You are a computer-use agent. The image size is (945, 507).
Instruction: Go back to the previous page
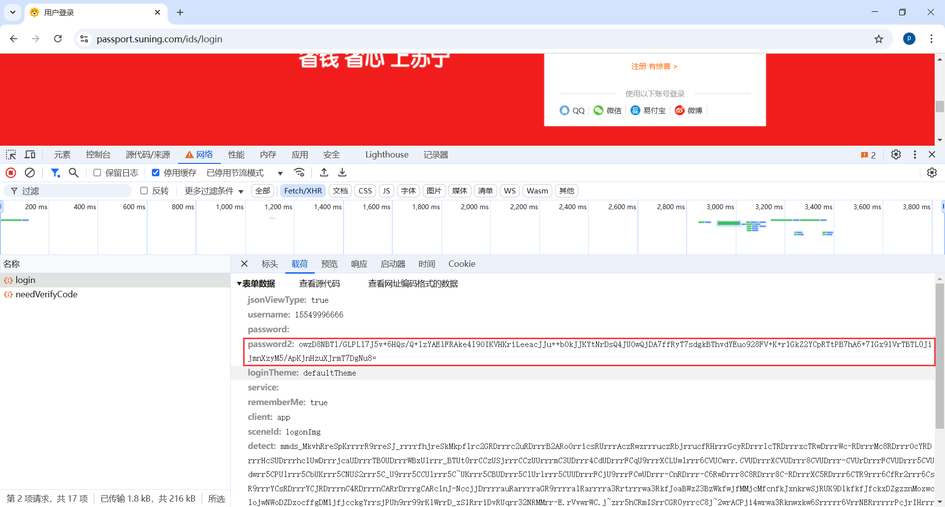[14, 39]
